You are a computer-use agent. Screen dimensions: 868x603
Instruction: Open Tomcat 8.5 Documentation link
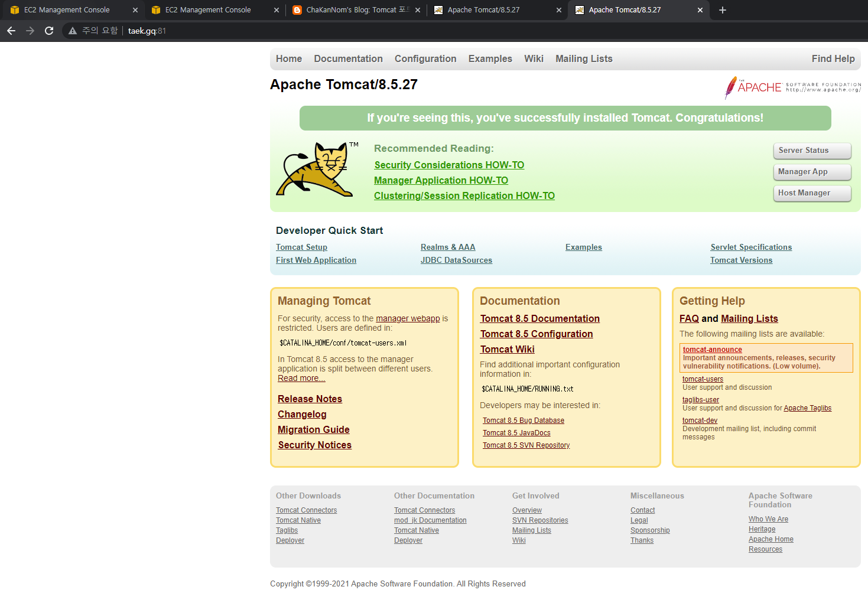[540, 318]
